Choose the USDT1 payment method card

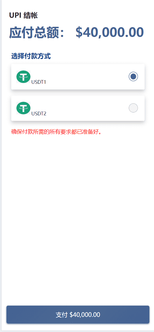pyautogui.click(x=78, y=77)
